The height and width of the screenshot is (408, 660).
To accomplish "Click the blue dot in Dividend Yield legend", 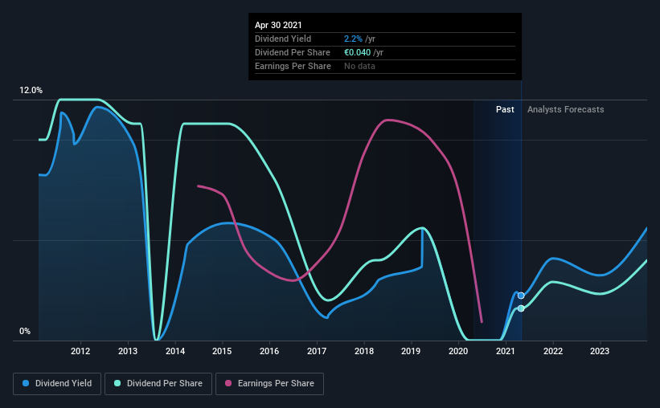I will pos(26,383).
